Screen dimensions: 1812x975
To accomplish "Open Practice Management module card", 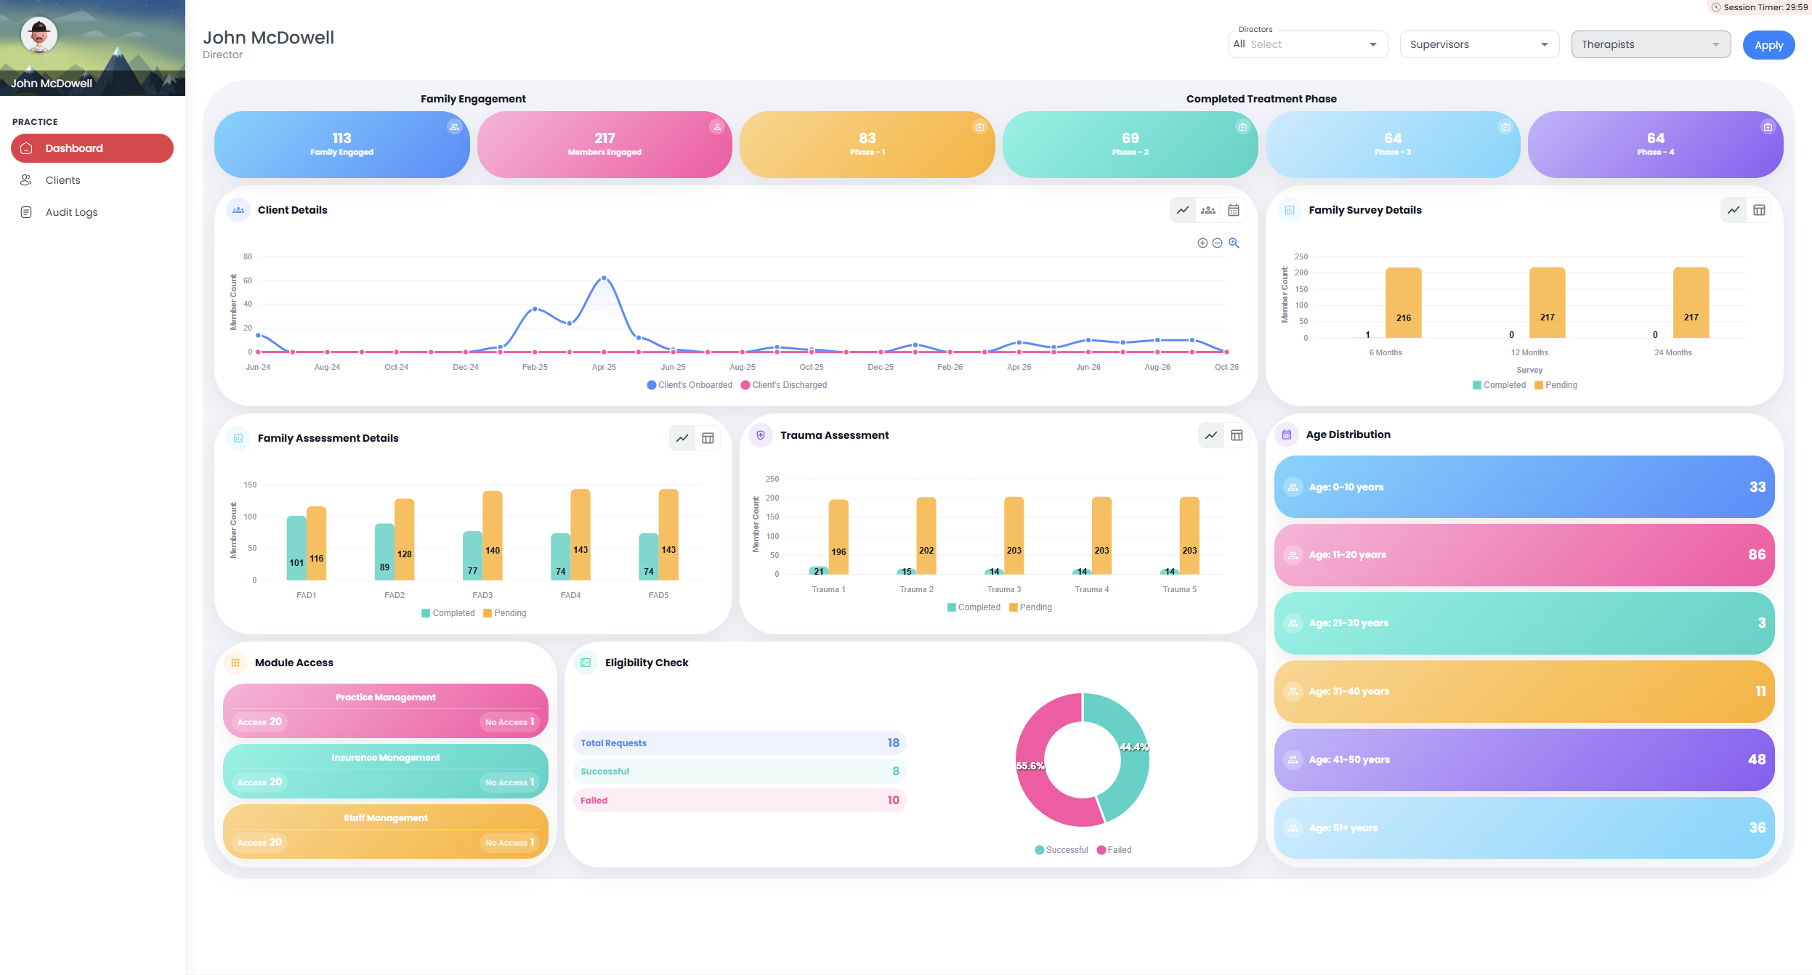I will click(x=386, y=711).
